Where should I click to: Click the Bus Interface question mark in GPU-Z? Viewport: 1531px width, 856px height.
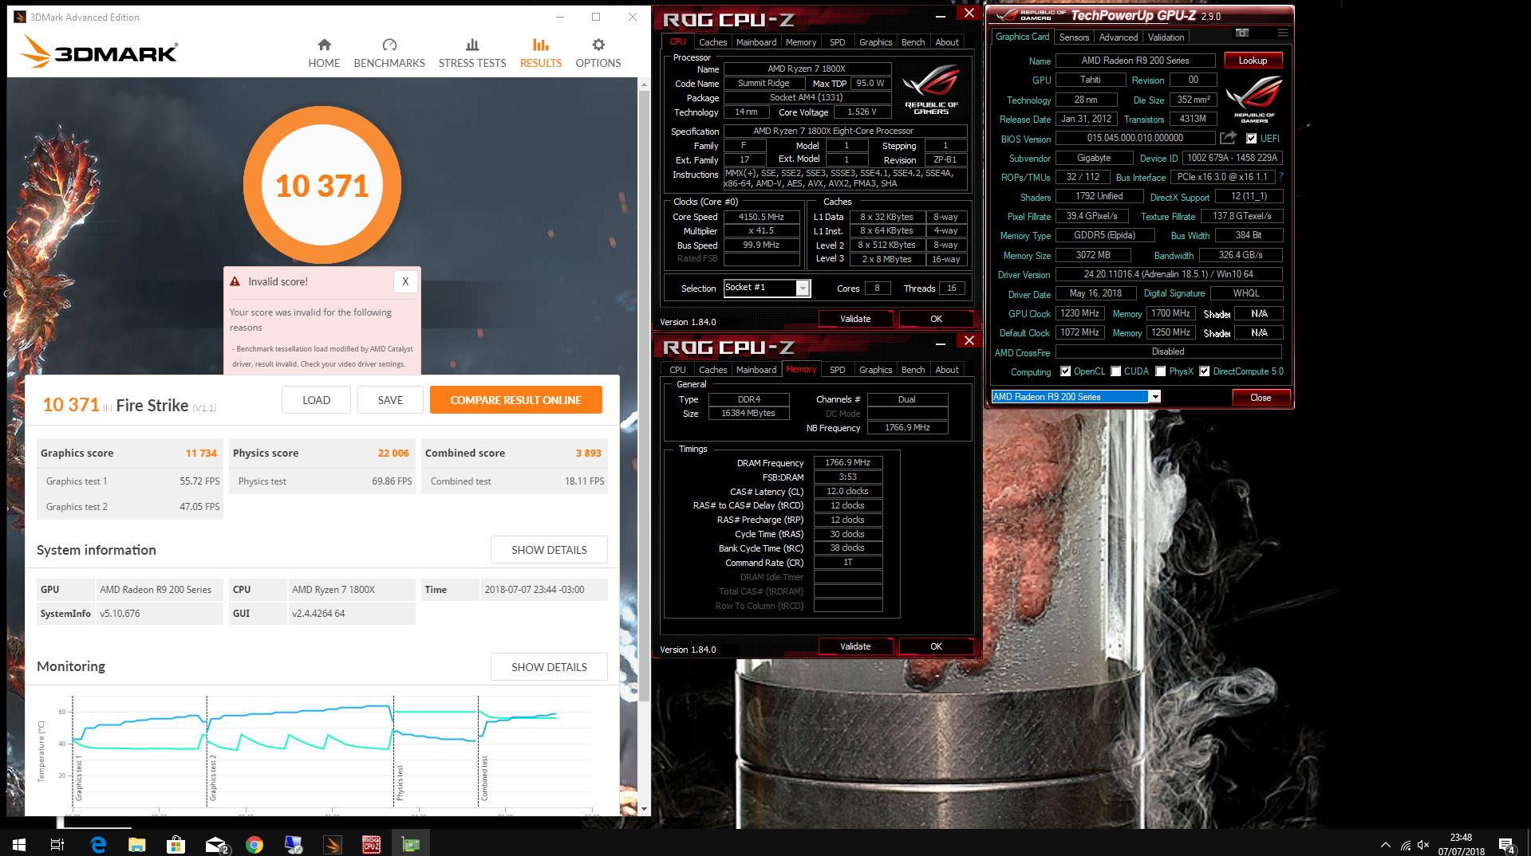pyautogui.click(x=1281, y=177)
